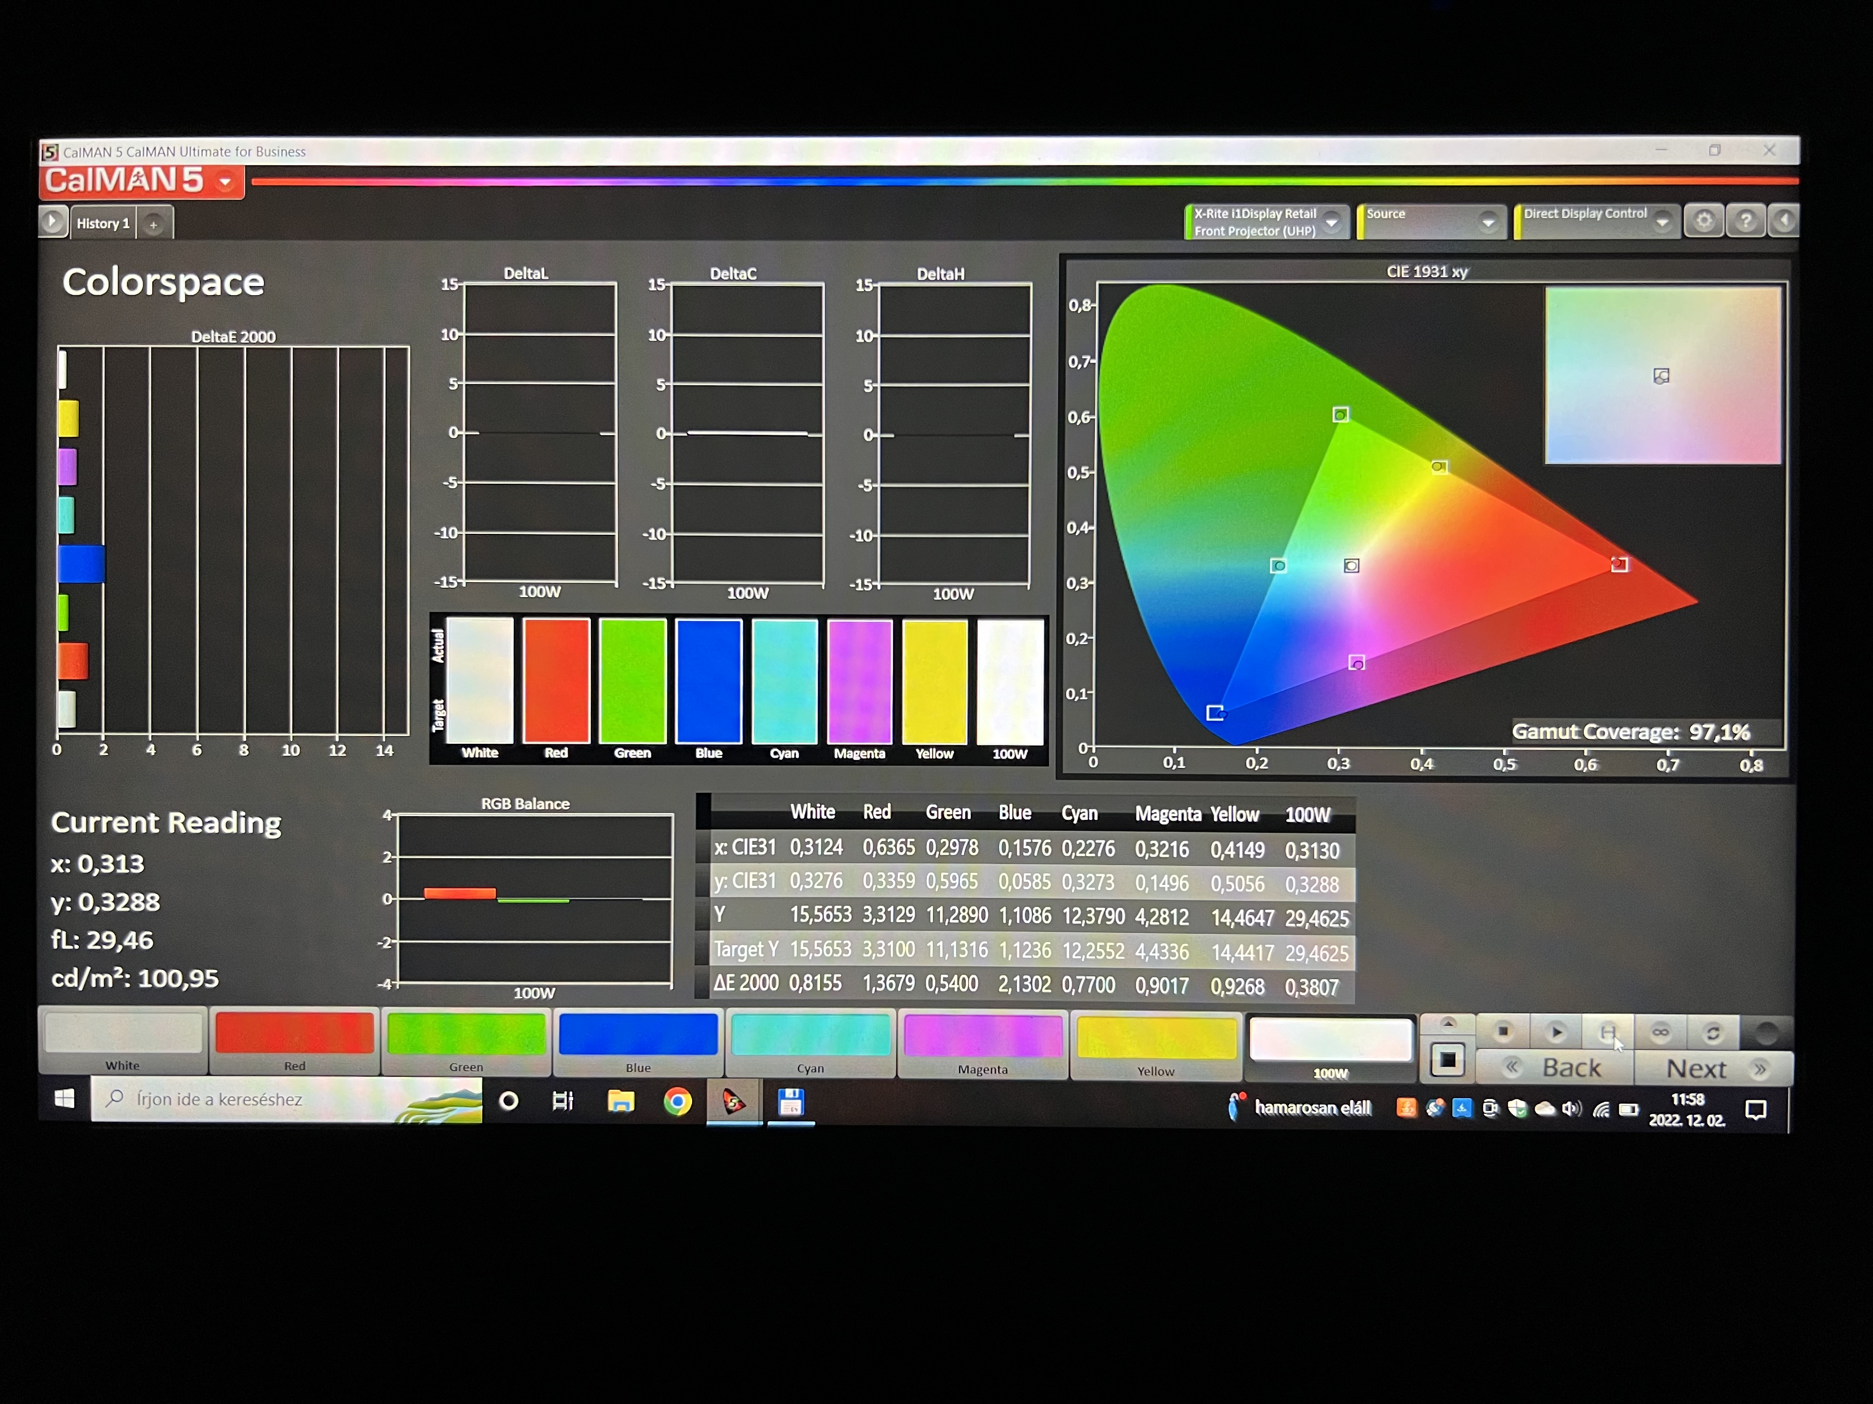Collapse the right side panel arrow

[x=1784, y=222]
